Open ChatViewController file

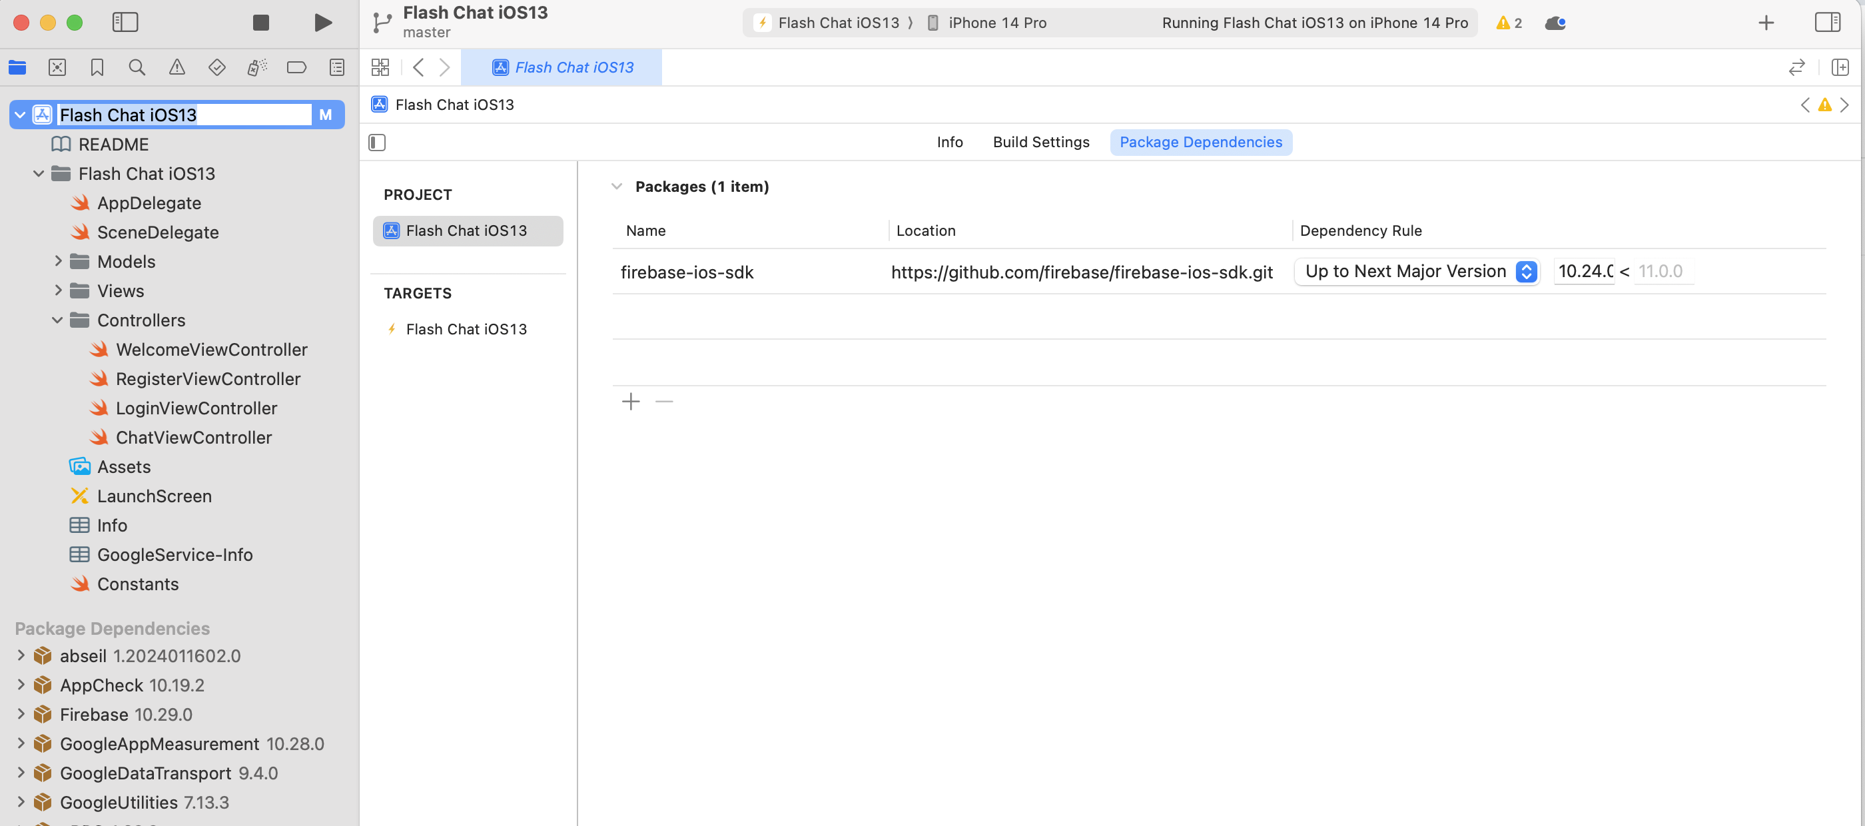point(193,437)
